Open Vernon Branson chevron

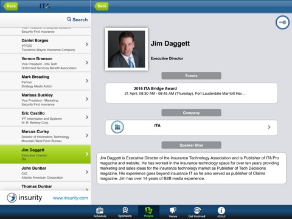[87, 63]
